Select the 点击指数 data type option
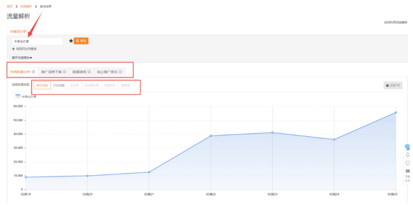Image resolution: width=413 pixels, height=213 pixels. [59, 85]
